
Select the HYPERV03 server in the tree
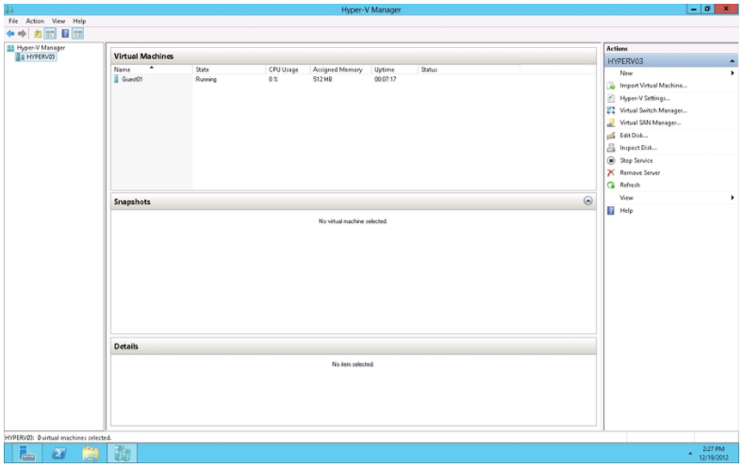point(41,56)
